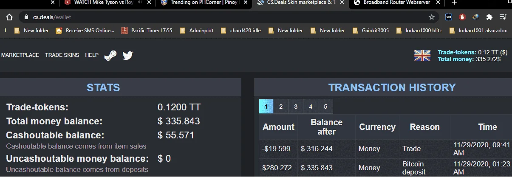Viewport: 512px width, 177px height.
Task: Open lorkan1001 alvaradox bookmark folder
Action: click(478, 31)
